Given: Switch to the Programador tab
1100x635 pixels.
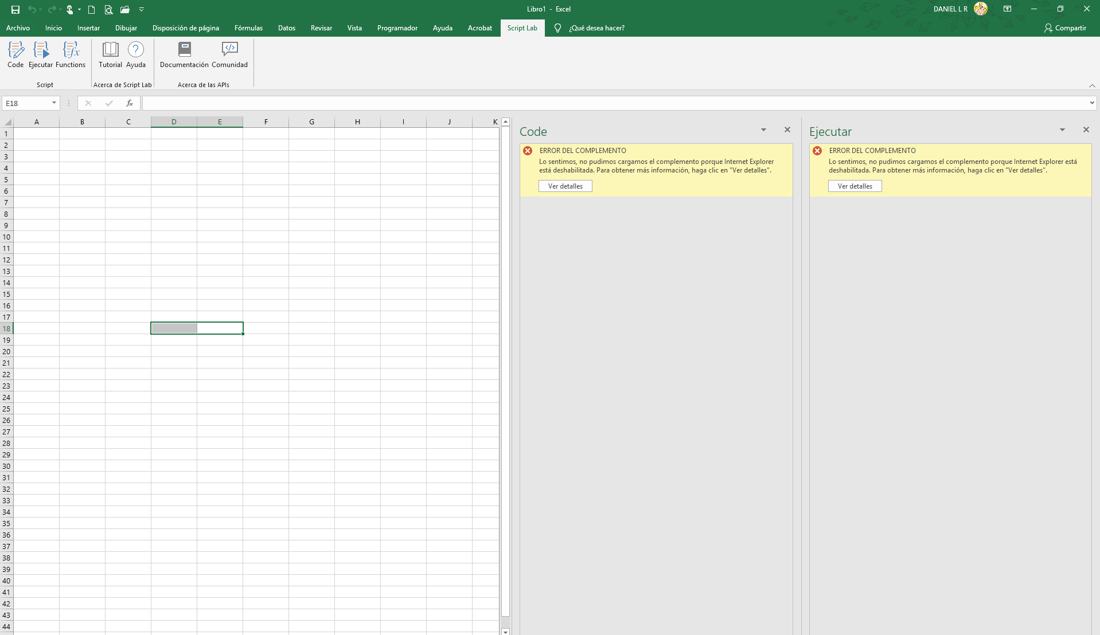Looking at the screenshot, I should 397,28.
